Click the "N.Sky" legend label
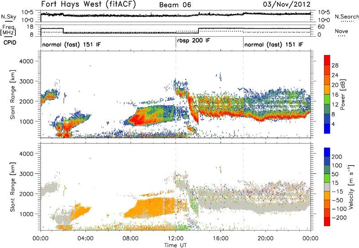 point(9,17)
